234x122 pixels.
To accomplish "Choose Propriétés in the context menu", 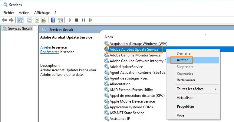I will pyautogui.click(x=193, y=107).
